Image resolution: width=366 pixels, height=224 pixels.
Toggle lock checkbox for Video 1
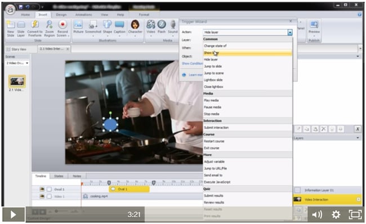(49, 196)
